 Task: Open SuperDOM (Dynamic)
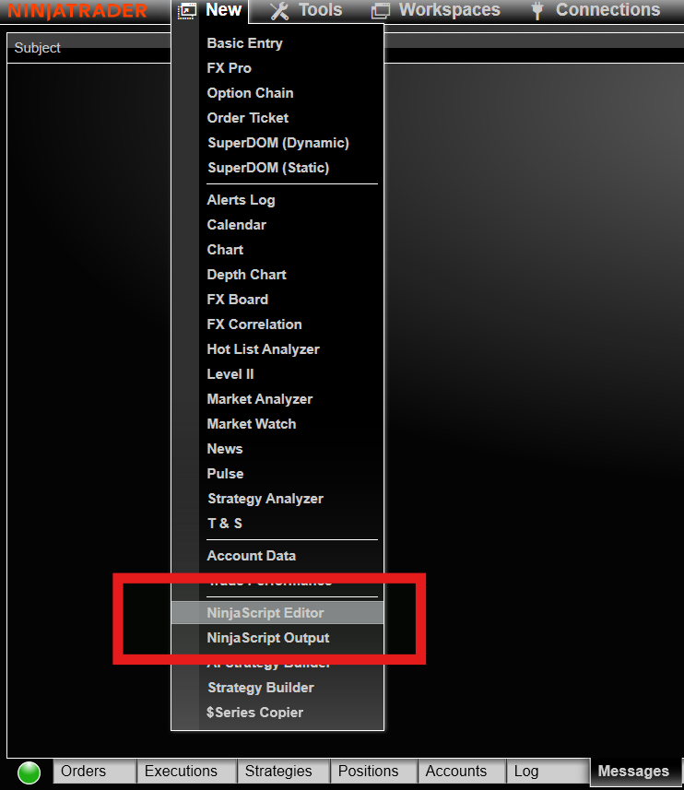[277, 143]
